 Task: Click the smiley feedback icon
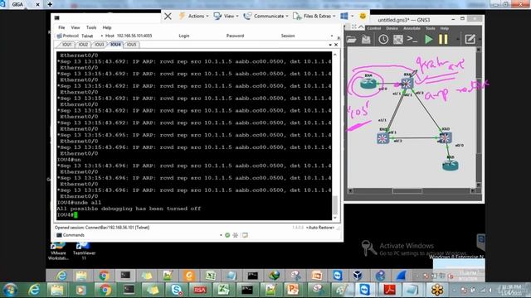click(x=363, y=16)
